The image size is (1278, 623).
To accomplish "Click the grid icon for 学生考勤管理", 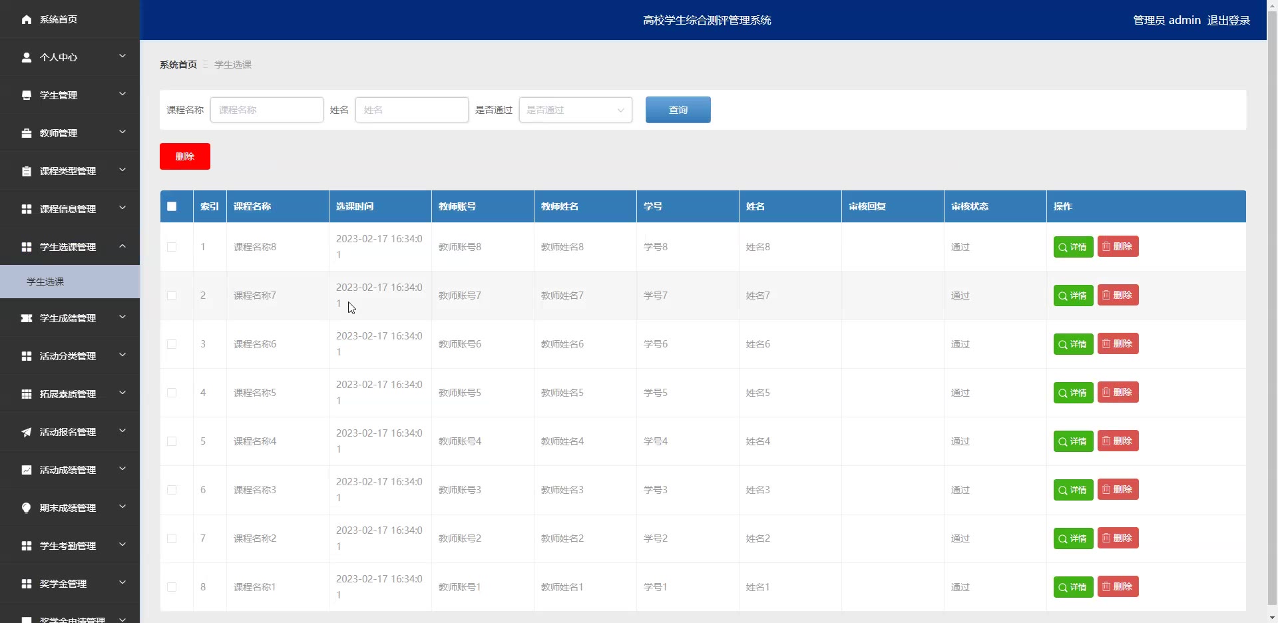I will (x=27, y=546).
